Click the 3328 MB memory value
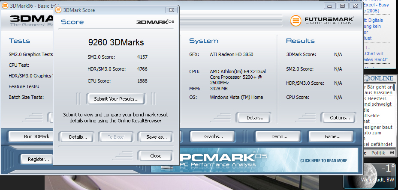The height and width of the screenshot is (190, 398). click(x=219, y=89)
